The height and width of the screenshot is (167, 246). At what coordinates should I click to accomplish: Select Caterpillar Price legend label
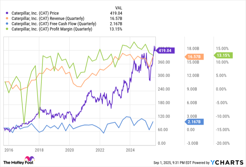[x=35, y=13]
